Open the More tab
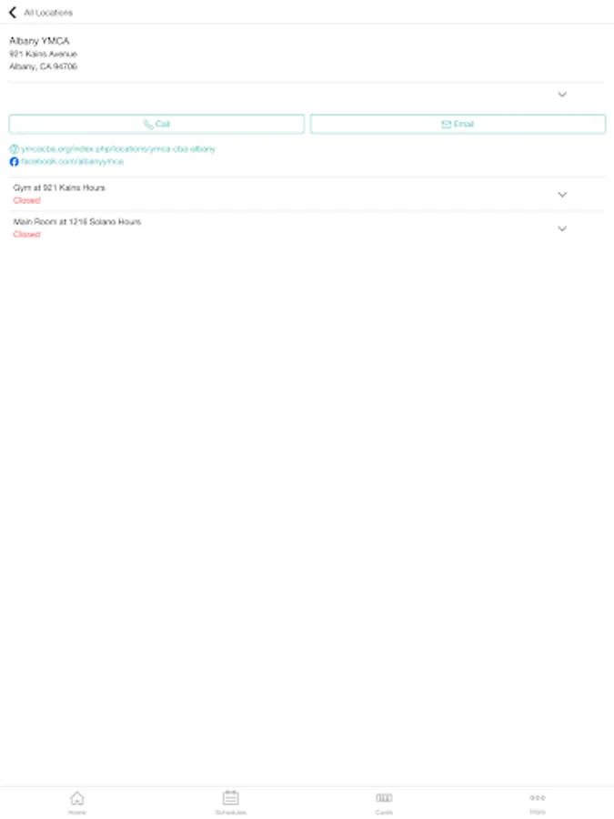 [538, 803]
